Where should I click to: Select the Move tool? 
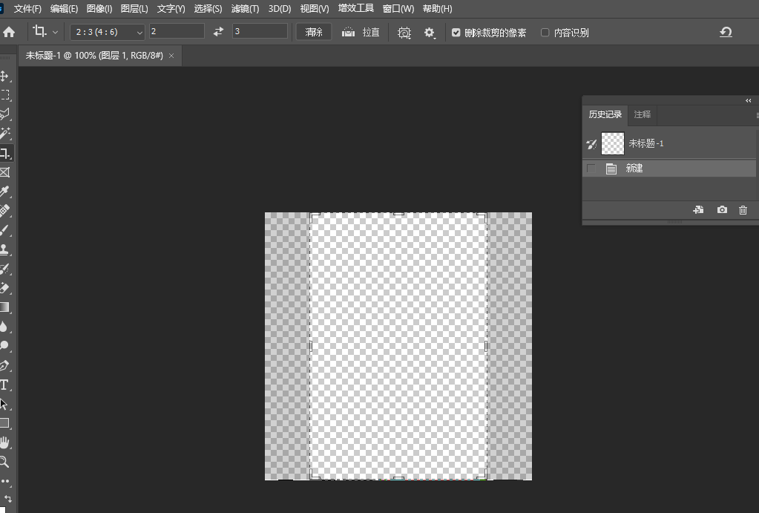6,76
